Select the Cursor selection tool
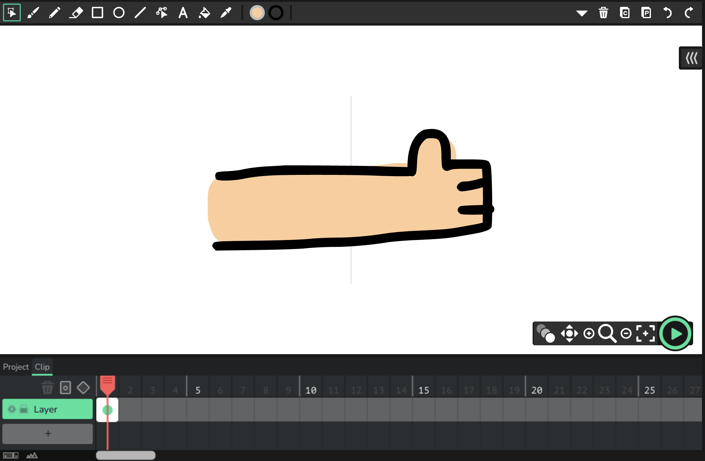The height and width of the screenshot is (461, 705). (12, 12)
